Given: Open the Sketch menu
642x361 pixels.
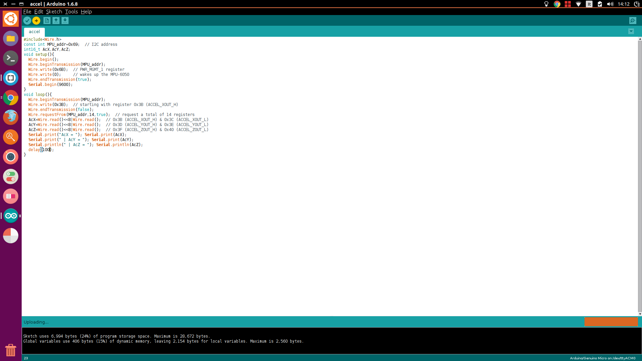Looking at the screenshot, I should point(54,12).
